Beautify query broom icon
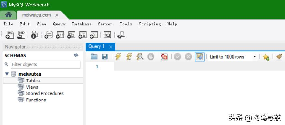 (x=279, y=57)
